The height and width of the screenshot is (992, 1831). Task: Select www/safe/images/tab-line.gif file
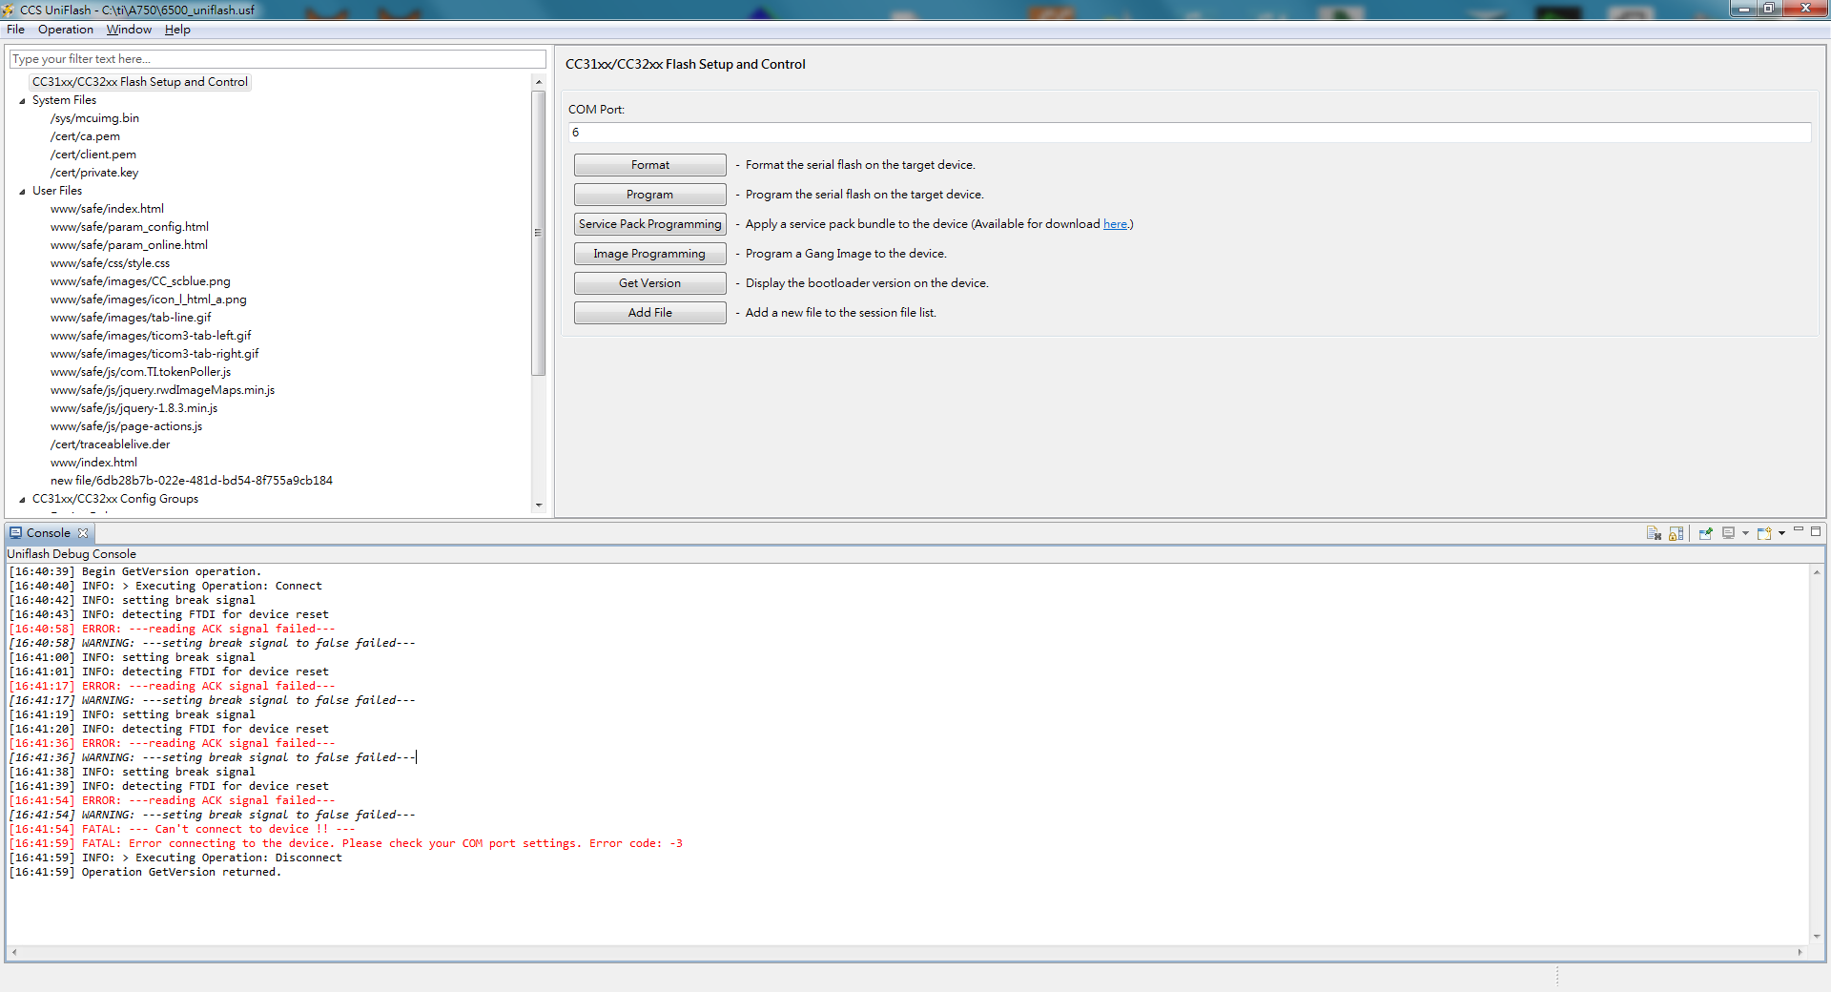pyautogui.click(x=131, y=318)
